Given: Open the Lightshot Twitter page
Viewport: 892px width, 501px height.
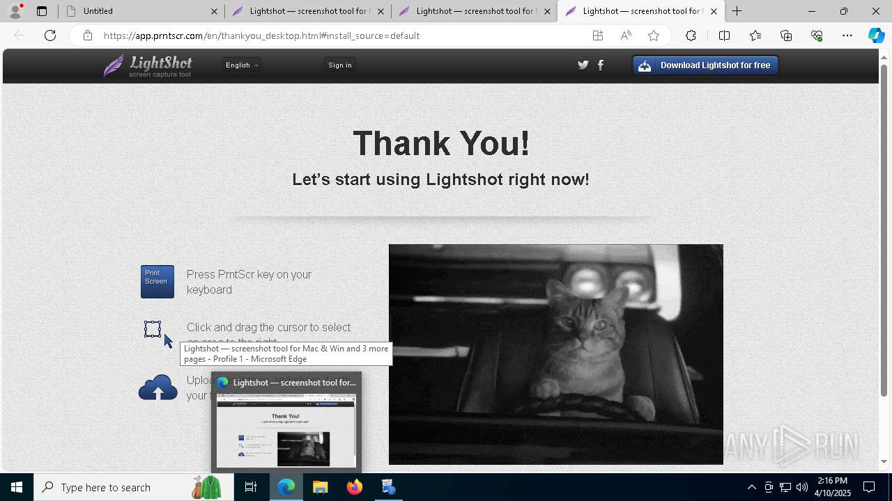Looking at the screenshot, I should (x=583, y=65).
